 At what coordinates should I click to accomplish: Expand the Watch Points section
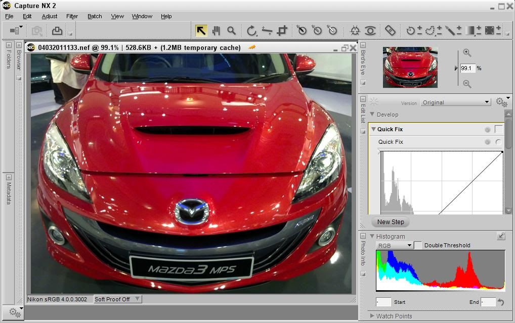click(372, 316)
